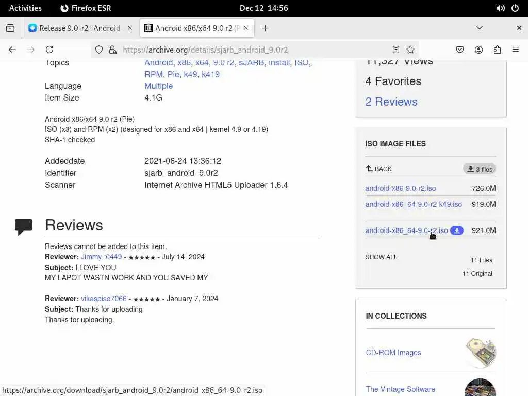
Task: Open the Dec 12 14:56 clock menu
Action: (263, 8)
